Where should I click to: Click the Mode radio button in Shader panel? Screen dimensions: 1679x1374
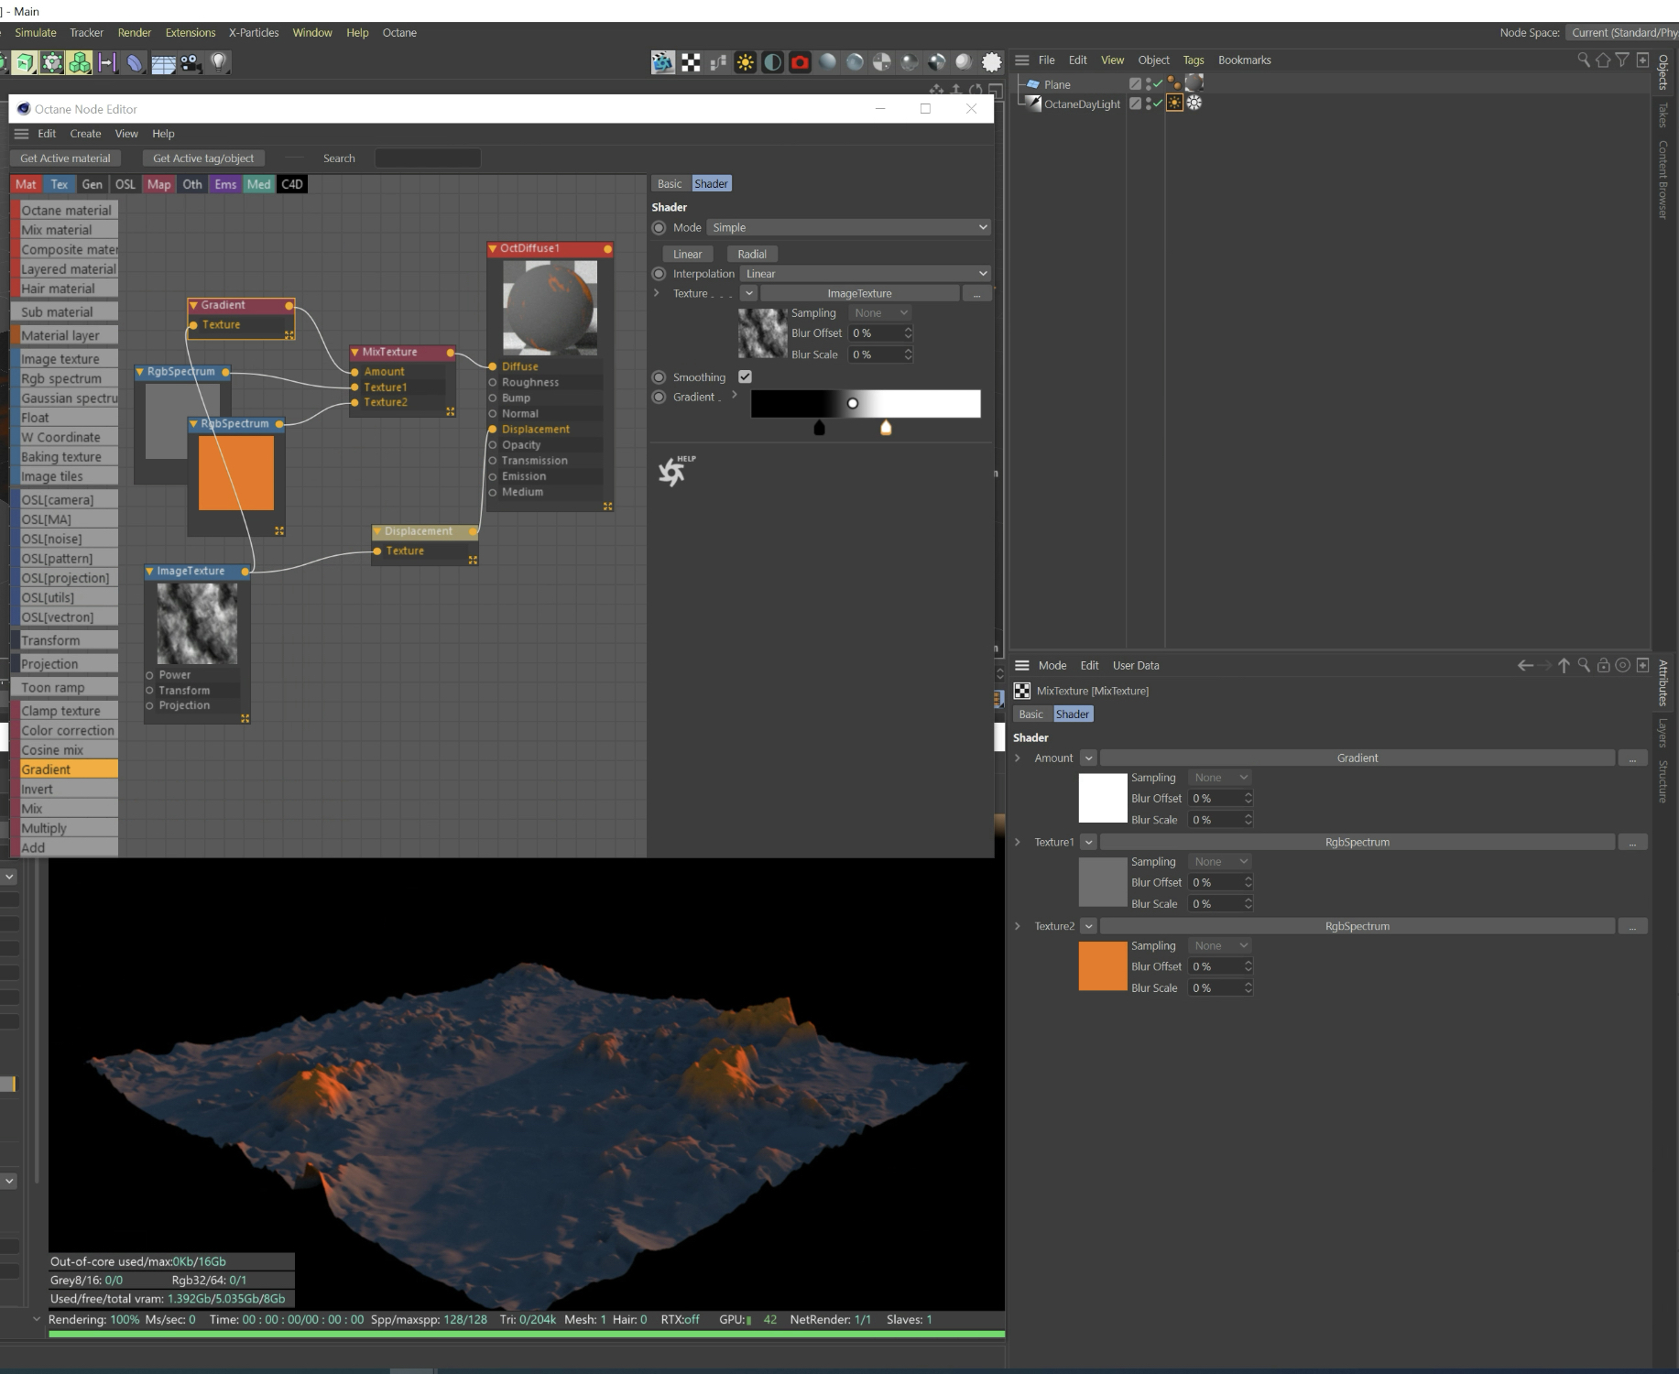pos(659,227)
